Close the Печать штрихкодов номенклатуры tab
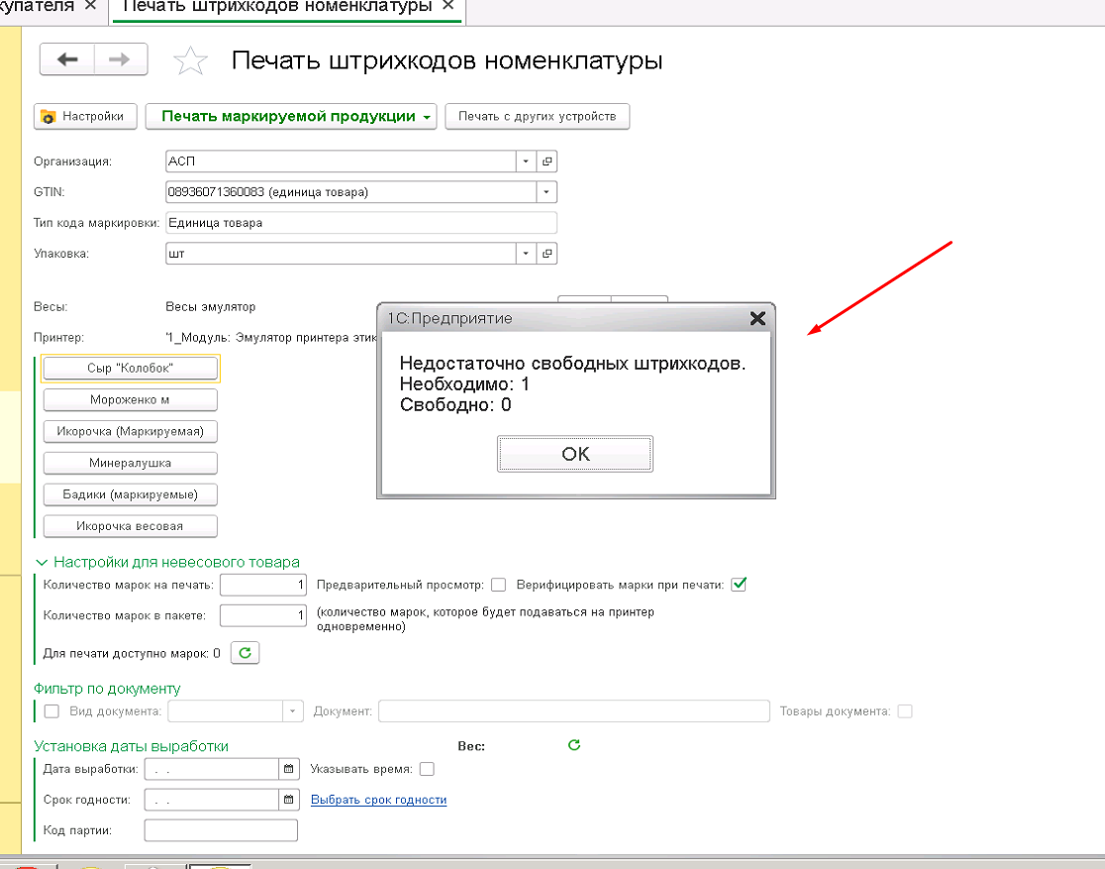 coord(449,7)
